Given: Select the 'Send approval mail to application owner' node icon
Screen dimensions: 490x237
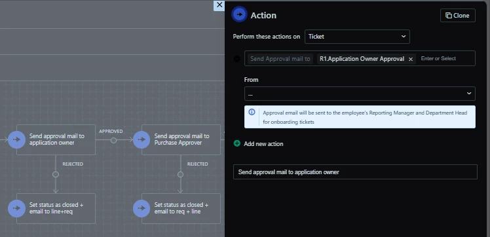Looking at the screenshot, I should [x=16, y=139].
